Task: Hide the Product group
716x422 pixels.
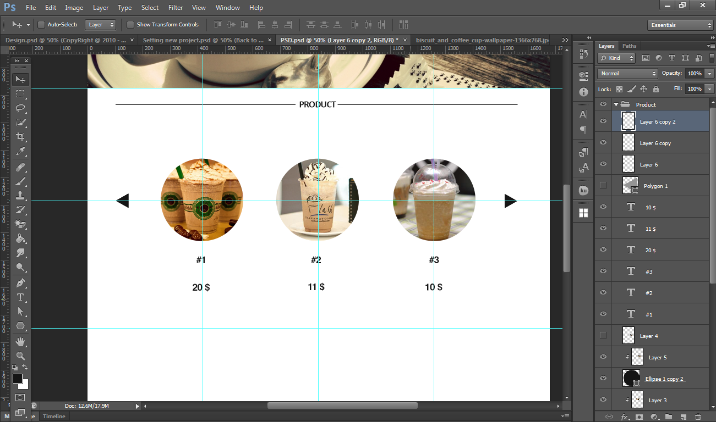Action: point(603,104)
